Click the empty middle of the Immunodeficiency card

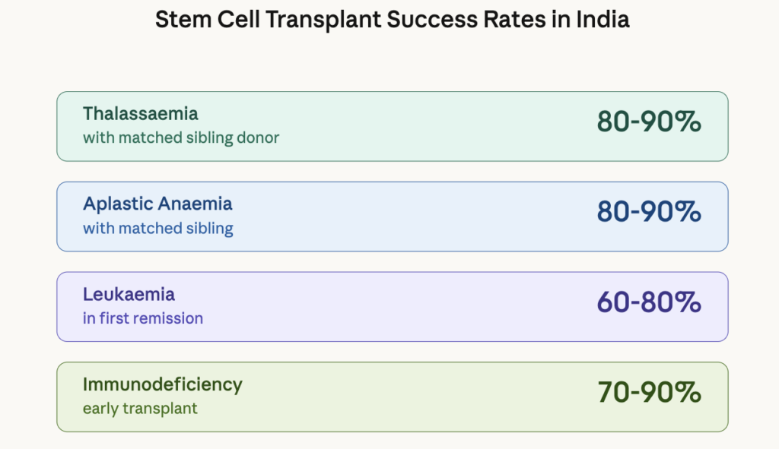coord(418,397)
